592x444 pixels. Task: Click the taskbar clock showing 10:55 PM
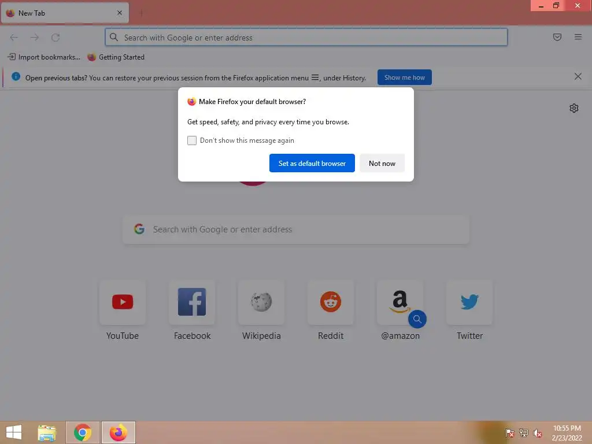[x=567, y=432]
